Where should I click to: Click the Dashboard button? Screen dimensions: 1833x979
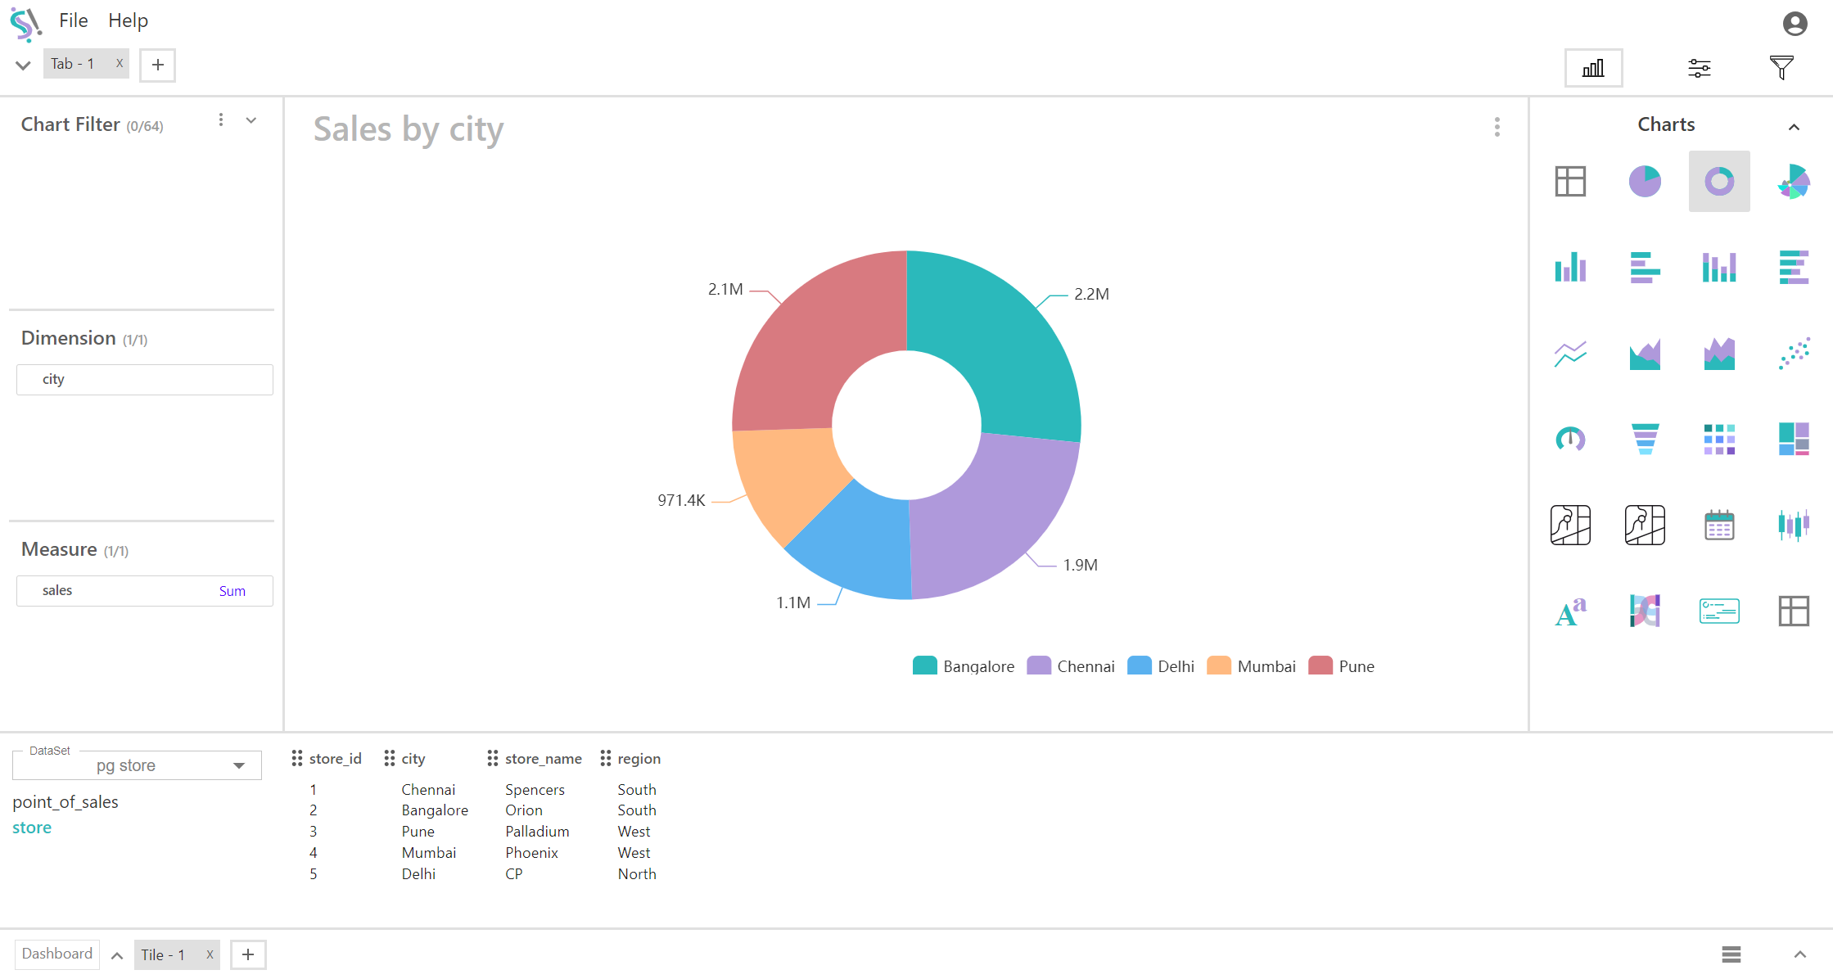[x=57, y=954]
